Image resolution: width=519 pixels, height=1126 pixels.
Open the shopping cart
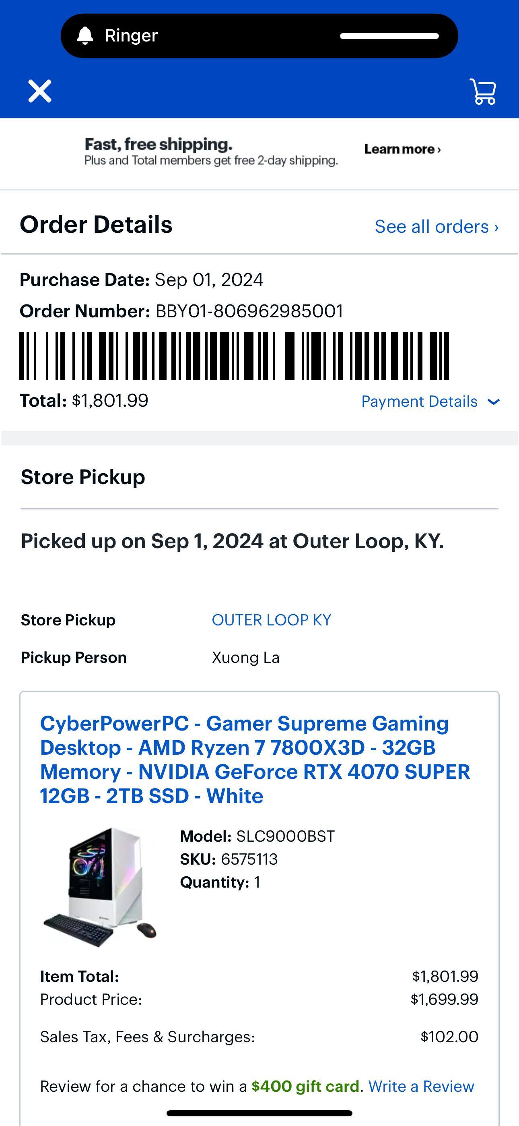tap(484, 91)
